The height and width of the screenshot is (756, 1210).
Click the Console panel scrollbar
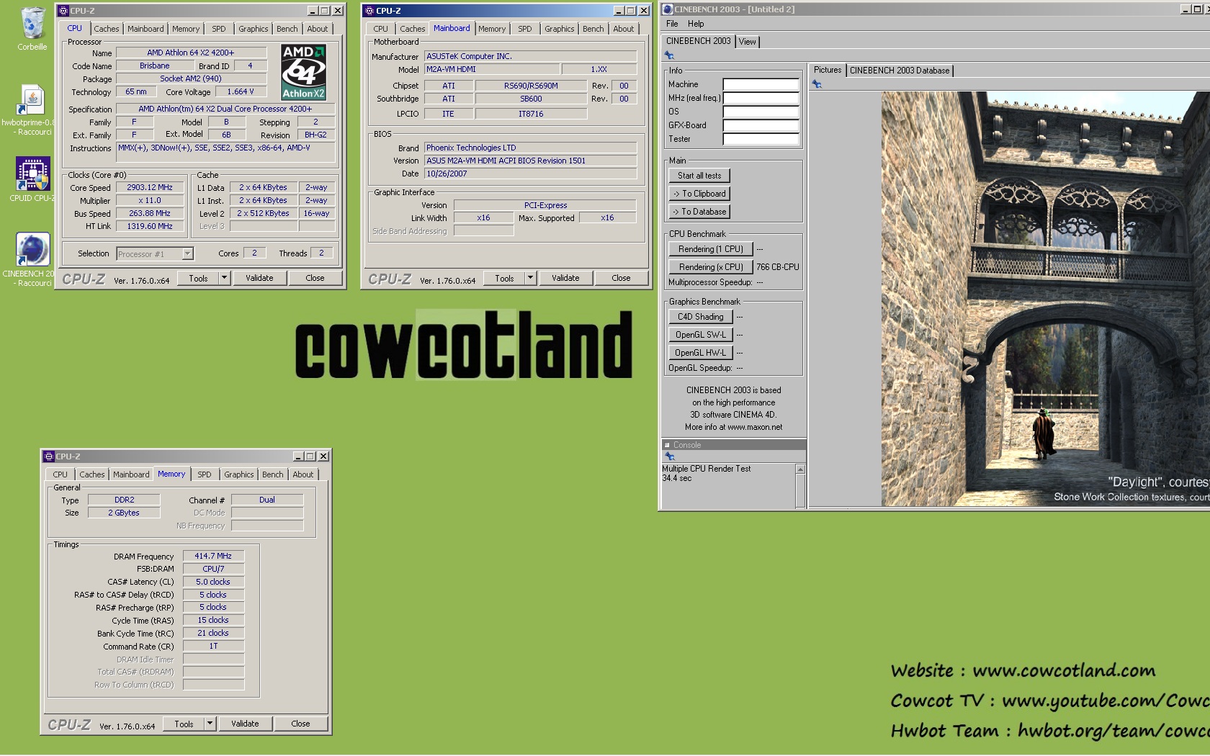(800, 487)
